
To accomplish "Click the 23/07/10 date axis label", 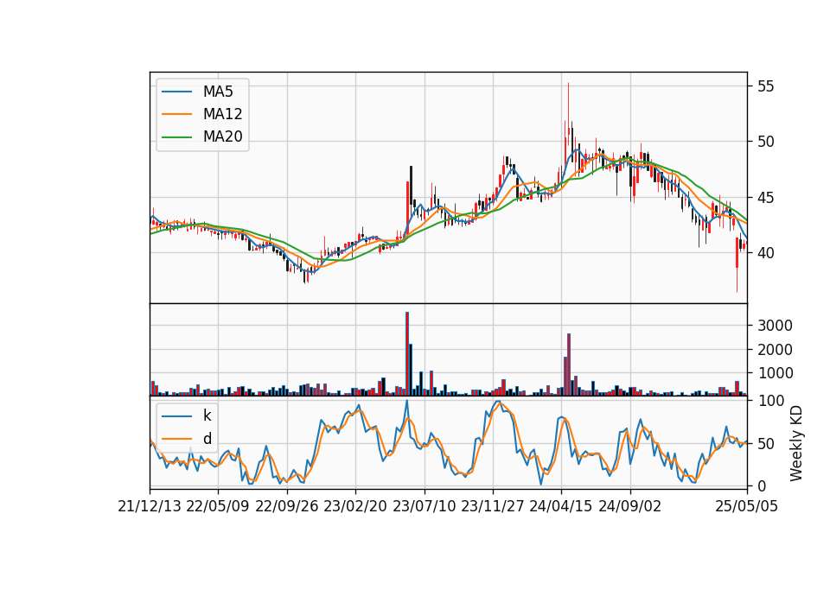I will tap(424, 506).
